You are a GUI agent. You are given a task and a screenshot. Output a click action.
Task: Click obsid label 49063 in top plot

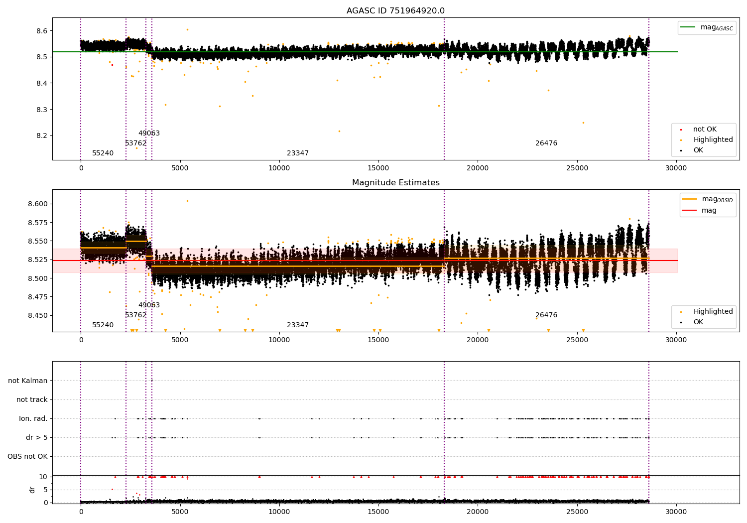(x=149, y=133)
